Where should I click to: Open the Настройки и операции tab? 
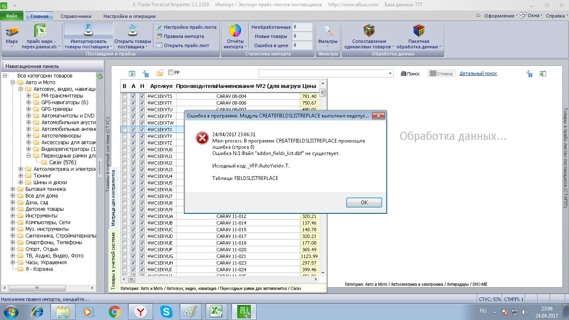(129, 16)
